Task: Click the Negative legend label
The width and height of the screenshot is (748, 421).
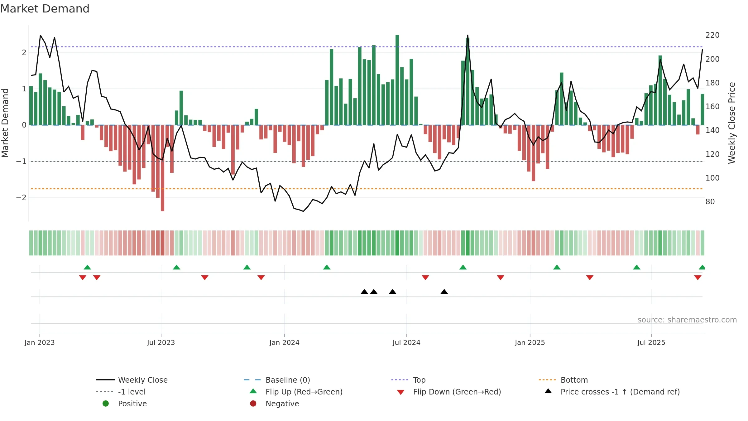Action: (282, 404)
